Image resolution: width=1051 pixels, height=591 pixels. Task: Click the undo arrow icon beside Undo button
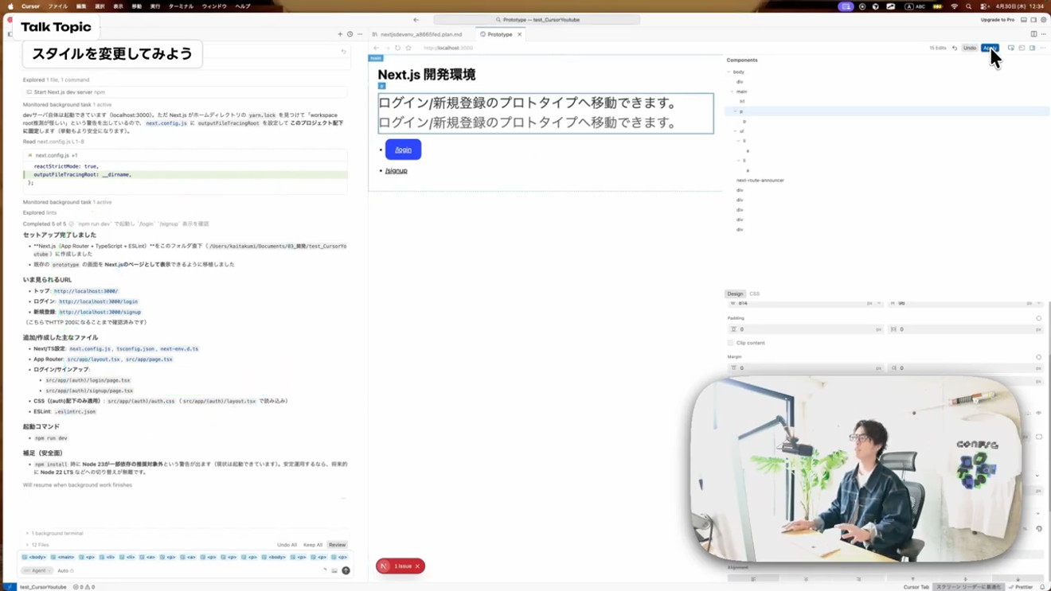coord(955,48)
